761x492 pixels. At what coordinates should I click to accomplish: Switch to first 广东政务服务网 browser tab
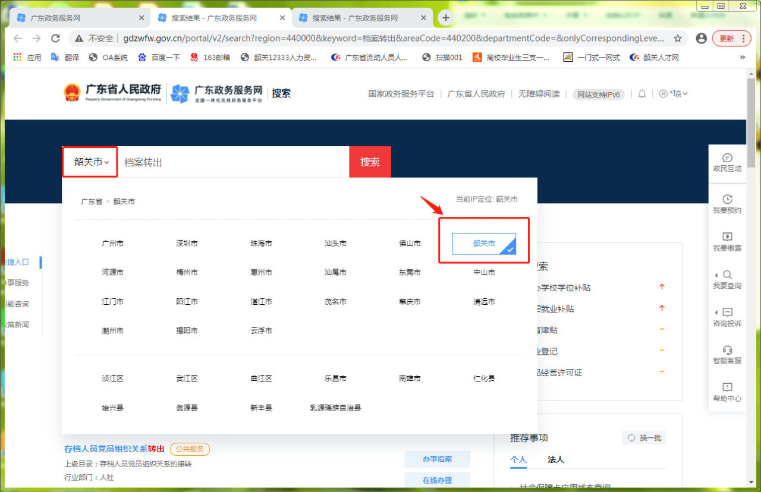pyautogui.click(x=77, y=18)
